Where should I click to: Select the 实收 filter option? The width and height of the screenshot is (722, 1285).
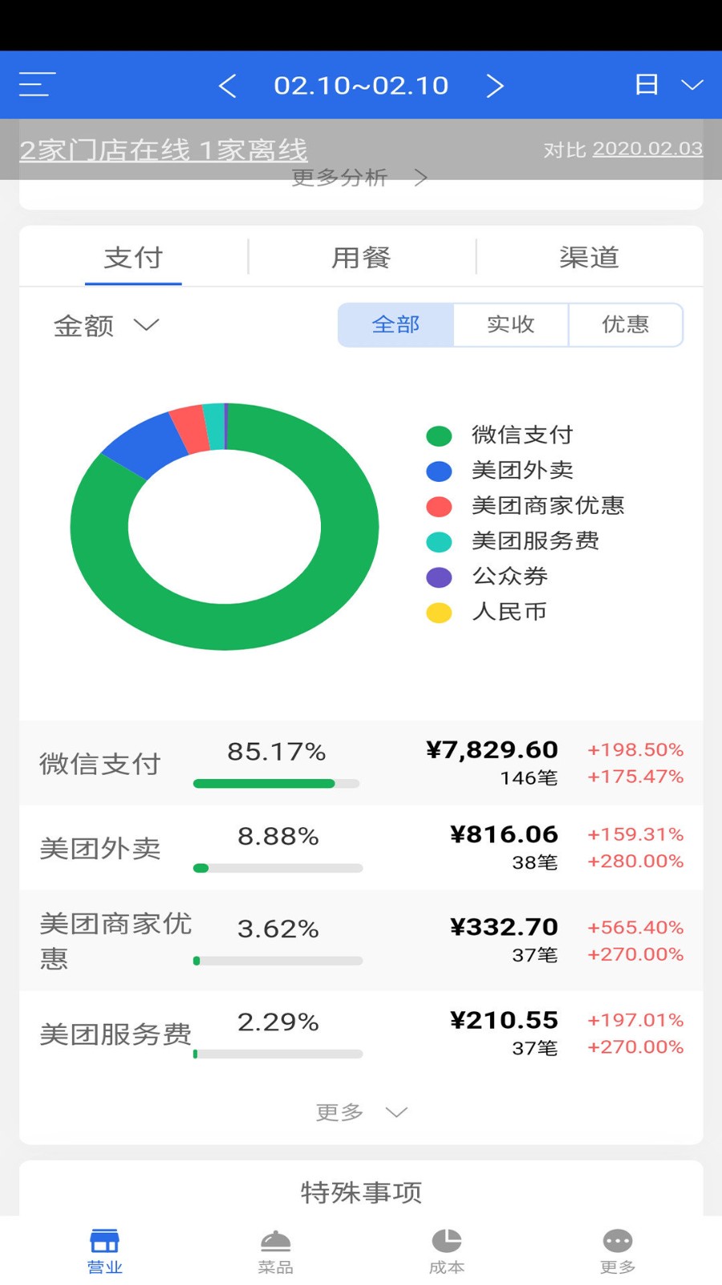511,324
